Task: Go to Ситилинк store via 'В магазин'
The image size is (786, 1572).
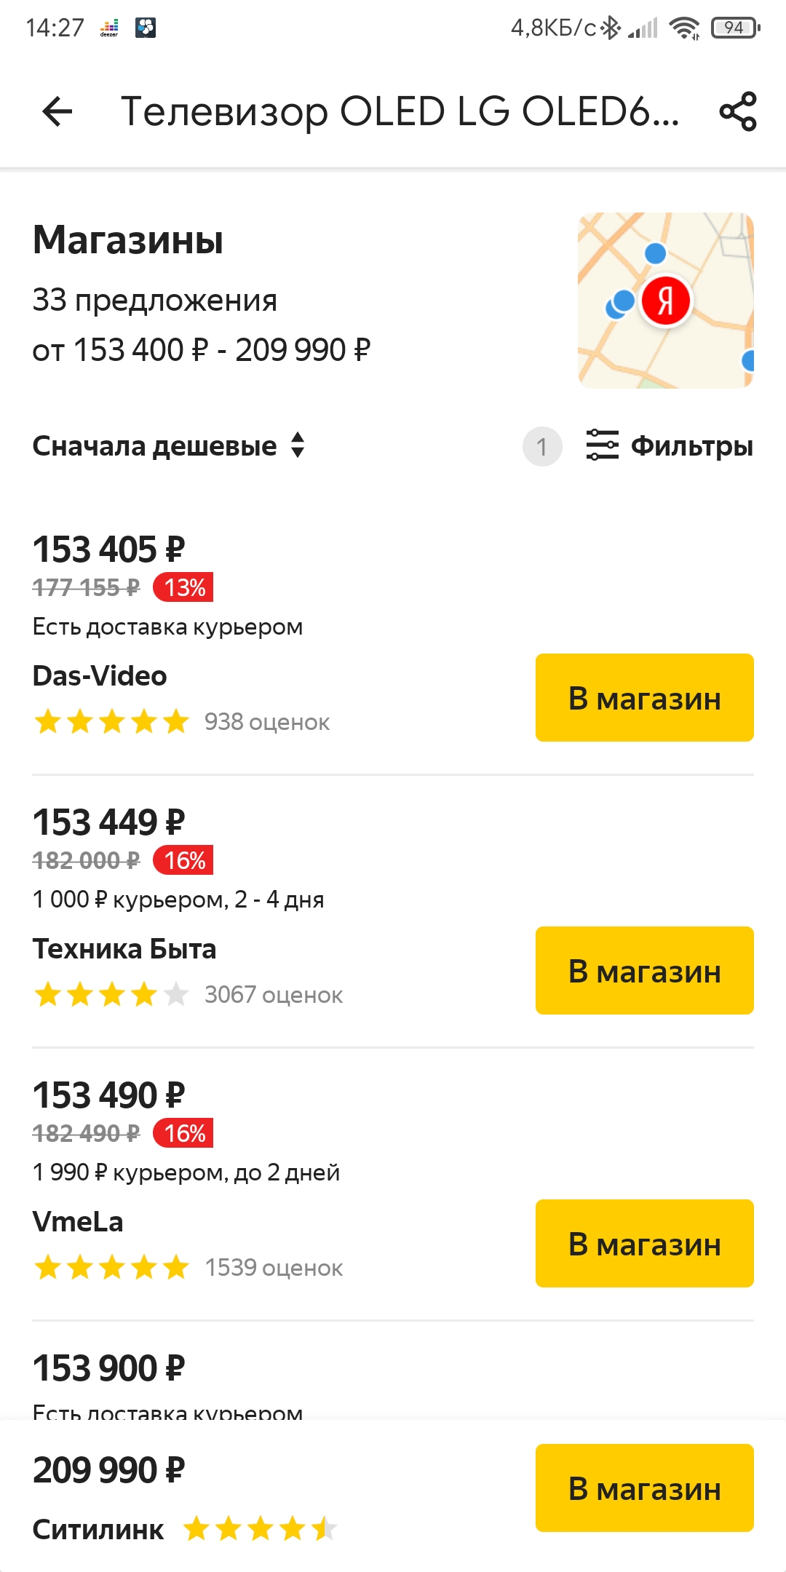Action: pos(644,1488)
